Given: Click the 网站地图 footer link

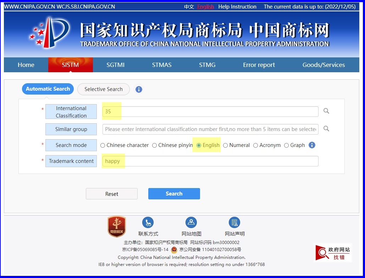Looking at the screenshot, I should [191, 234].
